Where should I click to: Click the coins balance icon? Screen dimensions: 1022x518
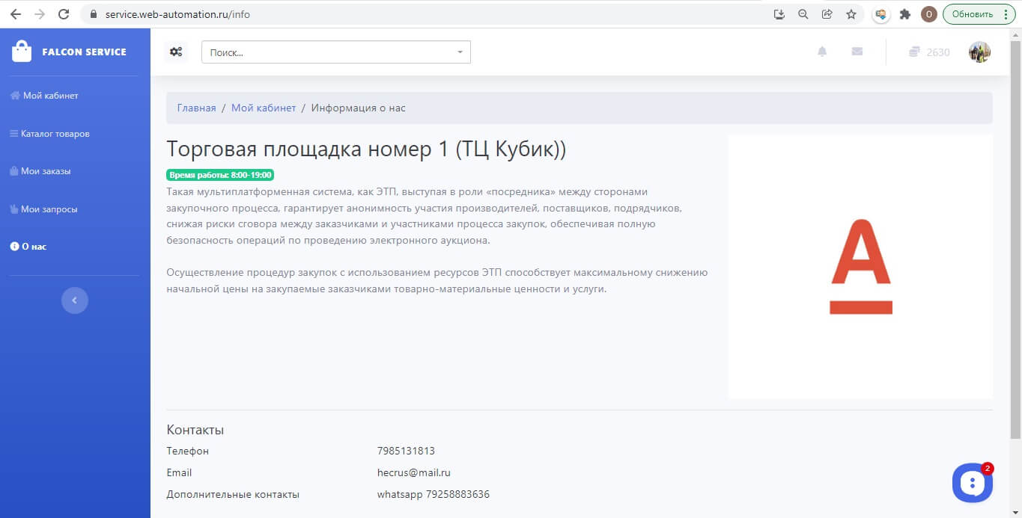click(x=914, y=52)
